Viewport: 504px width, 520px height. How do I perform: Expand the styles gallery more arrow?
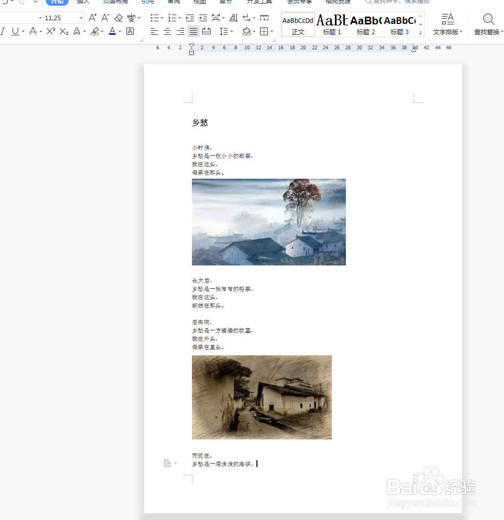[420, 33]
